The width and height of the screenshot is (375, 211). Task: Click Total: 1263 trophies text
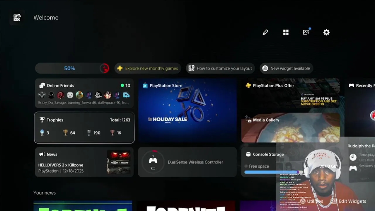point(120,120)
